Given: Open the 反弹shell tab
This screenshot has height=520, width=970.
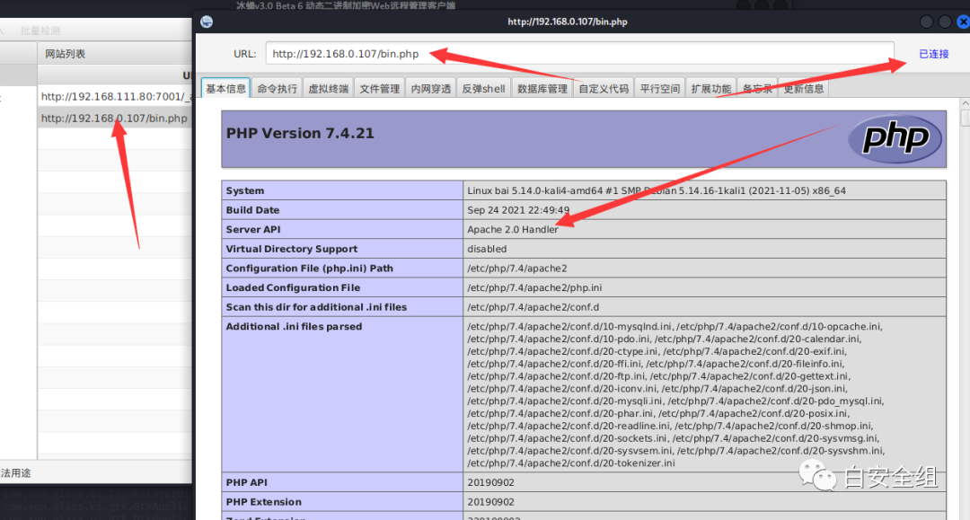Looking at the screenshot, I should coord(484,88).
